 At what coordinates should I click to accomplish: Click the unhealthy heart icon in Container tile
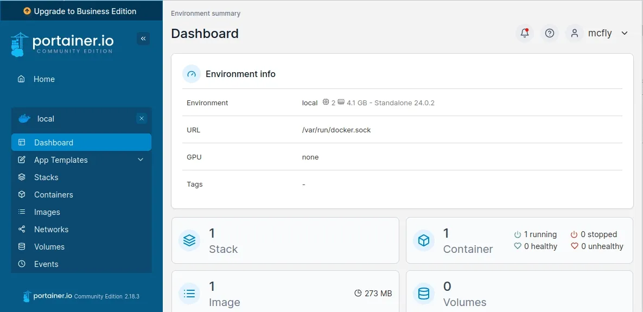pyautogui.click(x=574, y=246)
